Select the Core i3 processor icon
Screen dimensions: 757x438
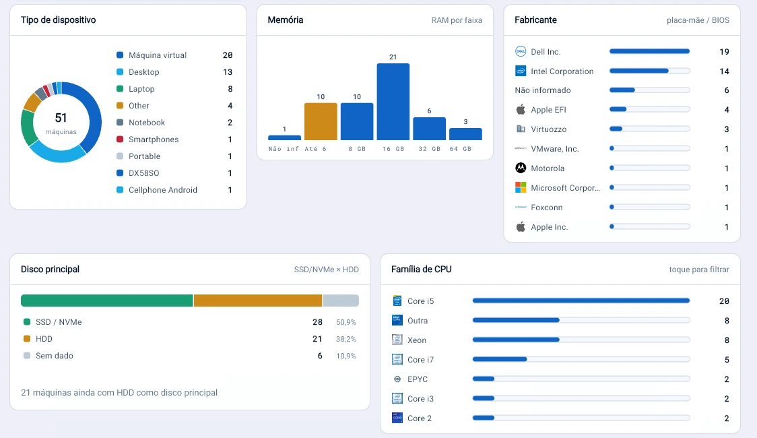click(x=397, y=398)
